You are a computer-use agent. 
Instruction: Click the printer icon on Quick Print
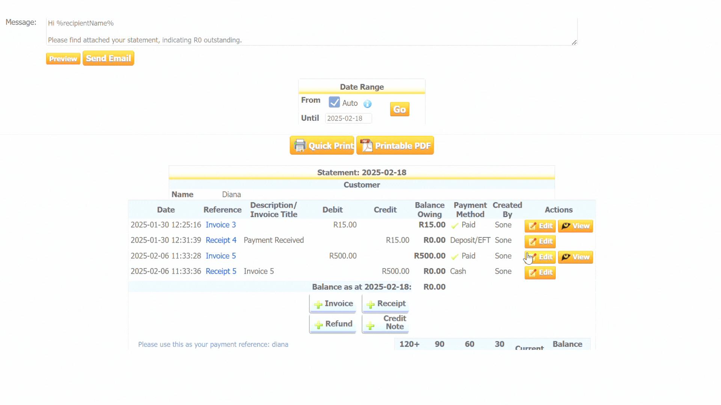[x=300, y=145]
